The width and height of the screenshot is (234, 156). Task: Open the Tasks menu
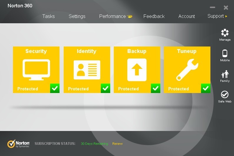pyautogui.click(x=49, y=16)
